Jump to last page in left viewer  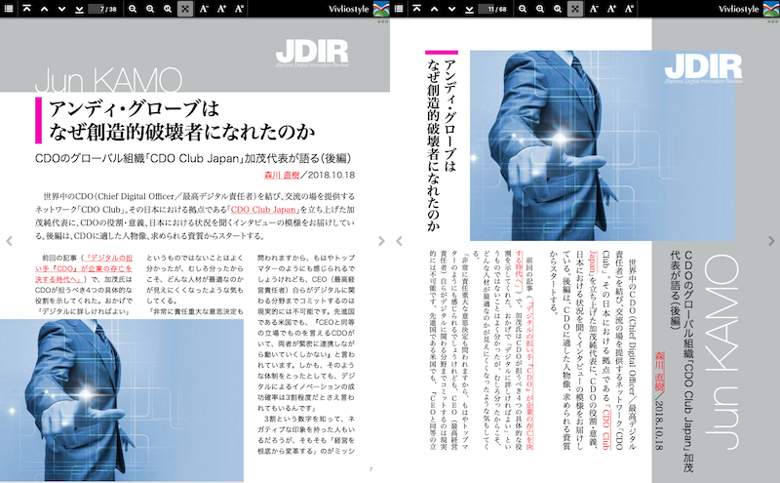pos(79,9)
